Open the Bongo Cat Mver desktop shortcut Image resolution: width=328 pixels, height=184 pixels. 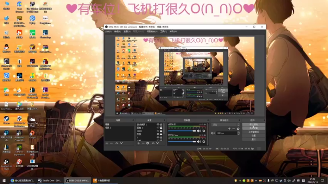32,121
